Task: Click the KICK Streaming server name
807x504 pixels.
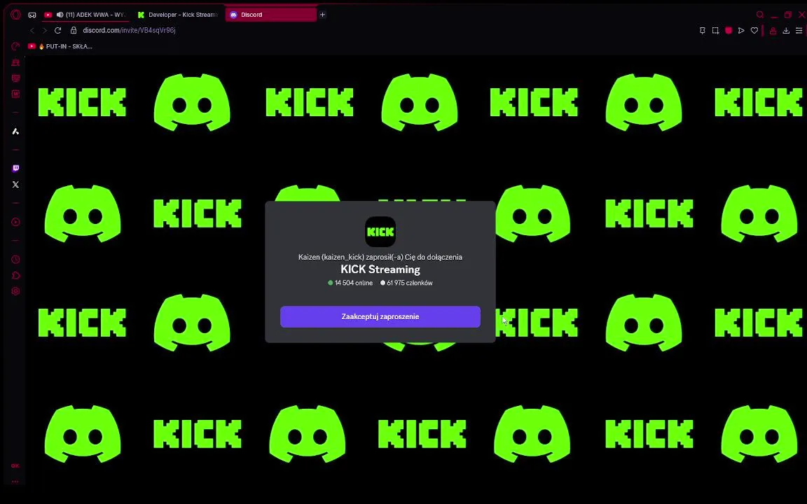Action: click(380, 269)
